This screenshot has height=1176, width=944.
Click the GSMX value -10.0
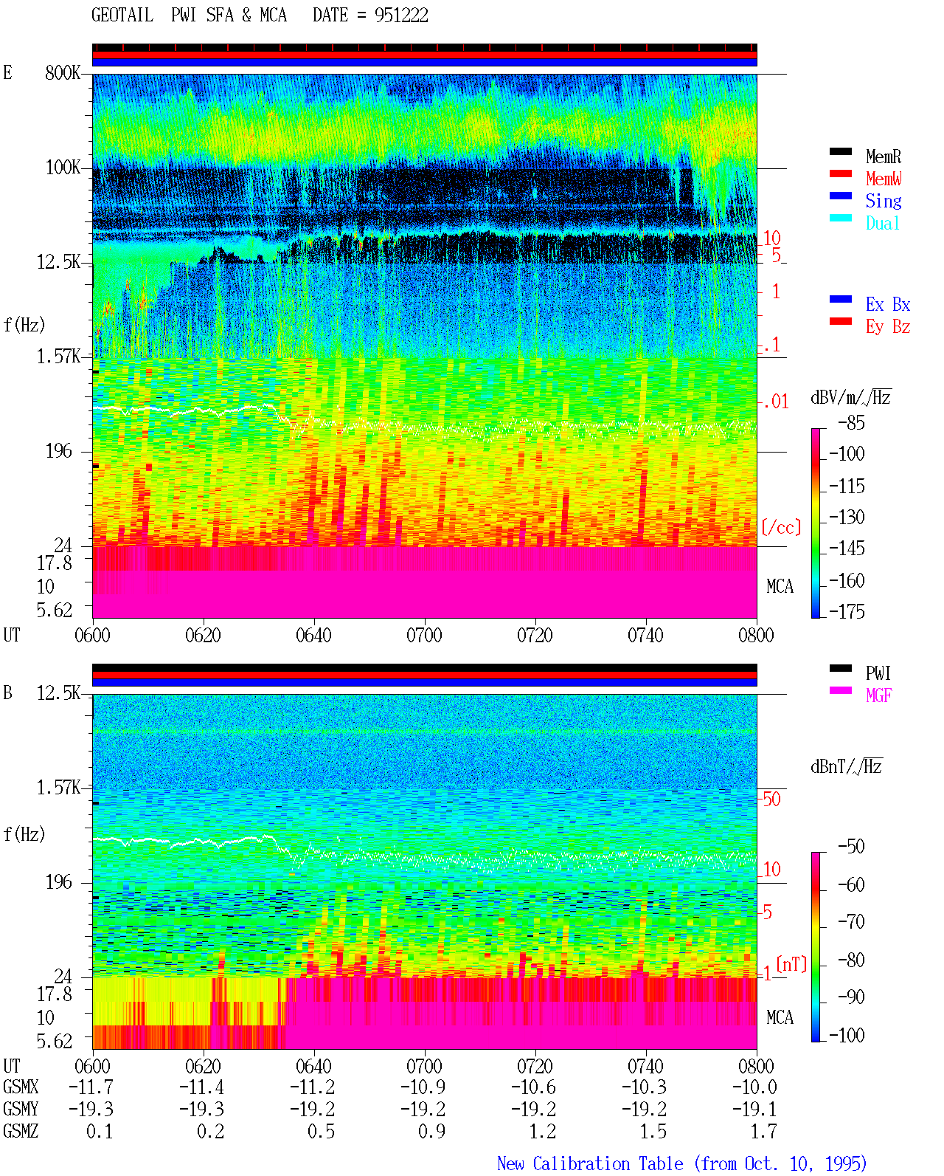[x=755, y=1087]
